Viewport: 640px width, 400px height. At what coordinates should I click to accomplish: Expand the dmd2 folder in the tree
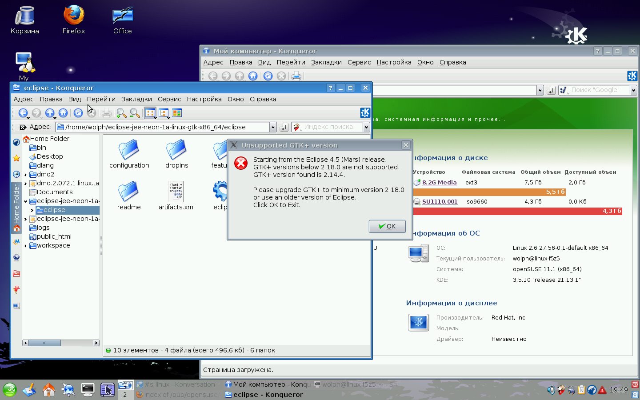click(x=25, y=175)
